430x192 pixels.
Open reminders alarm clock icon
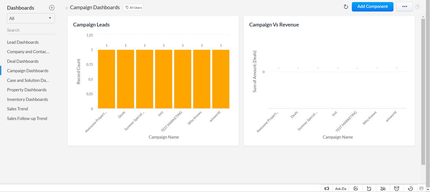396,188
